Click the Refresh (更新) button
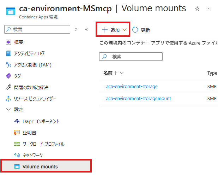 tap(141, 30)
